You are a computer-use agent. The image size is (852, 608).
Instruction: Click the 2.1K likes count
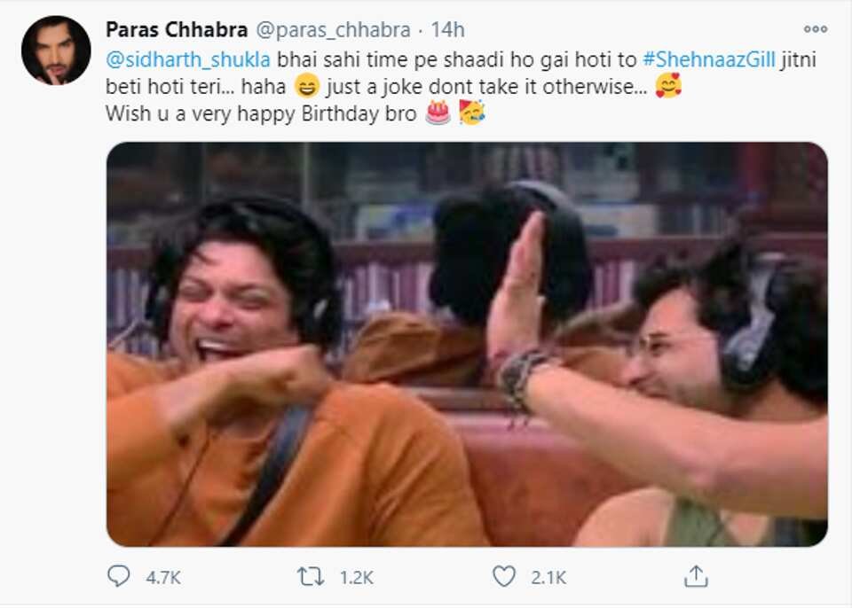coord(548,578)
